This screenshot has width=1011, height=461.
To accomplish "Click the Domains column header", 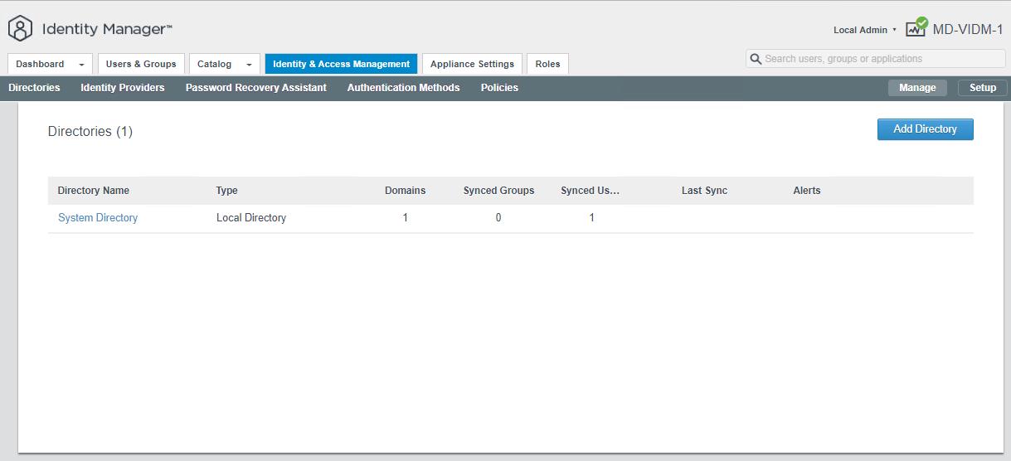I will (405, 191).
